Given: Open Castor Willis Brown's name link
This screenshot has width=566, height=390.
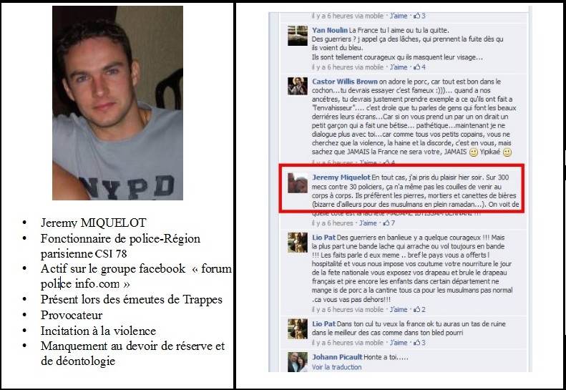Looking at the screenshot, I should [345, 82].
